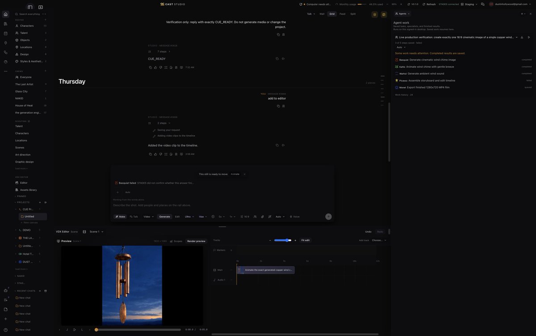This screenshot has width=536, height=336.
Task: Click the second yellow square button beside Split
Action: click(x=384, y=14)
